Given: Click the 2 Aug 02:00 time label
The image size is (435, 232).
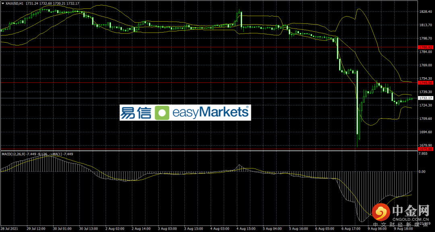Looking at the screenshot, I should (x=115, y=229).
